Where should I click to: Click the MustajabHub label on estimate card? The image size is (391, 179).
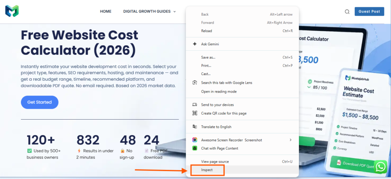point(360,79)
